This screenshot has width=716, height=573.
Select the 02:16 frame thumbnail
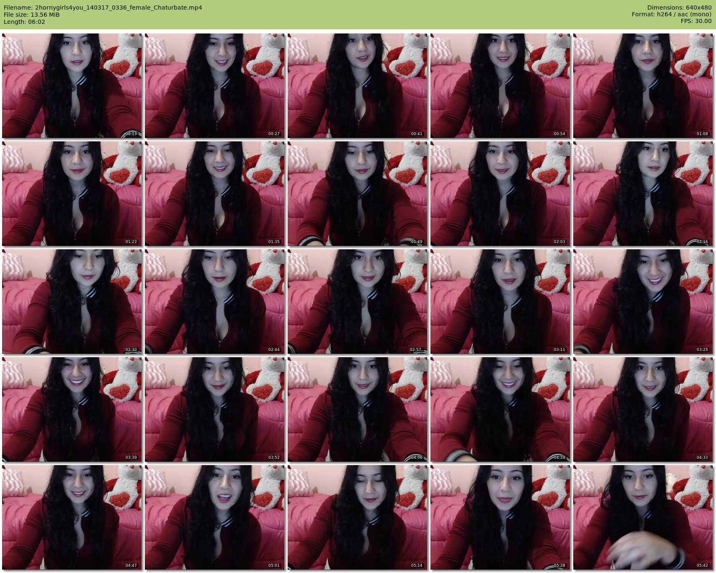[643, 194]
